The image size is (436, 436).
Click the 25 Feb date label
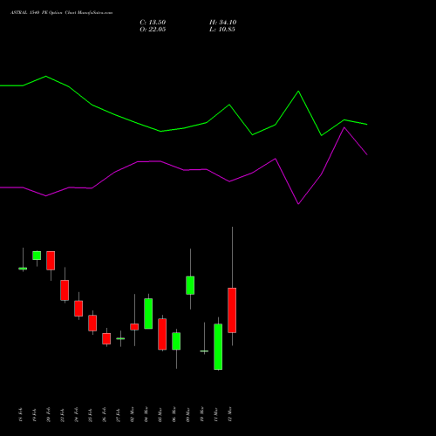coord(90,415)
